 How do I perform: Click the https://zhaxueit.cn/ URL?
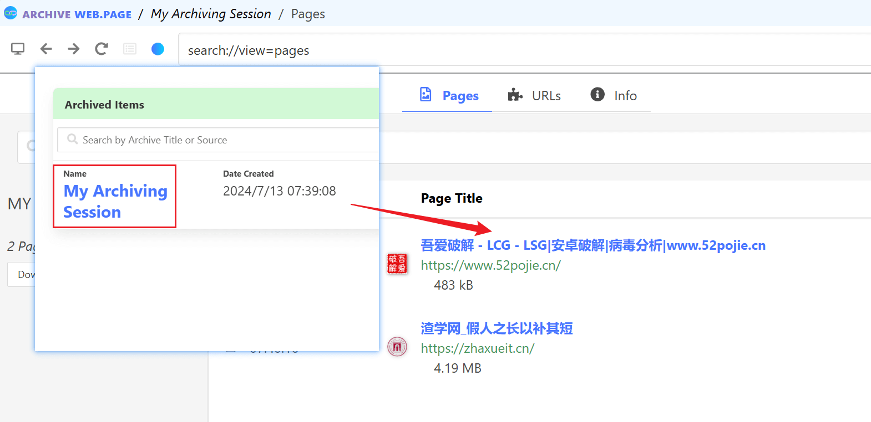click(x=477, y=348)
